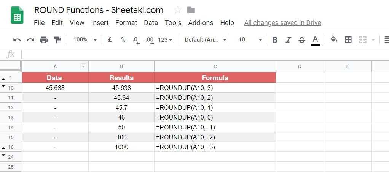The width and height of the screenshot is (389, 172).
Task: Open the Add-ons menu
Action: (201, 23)
